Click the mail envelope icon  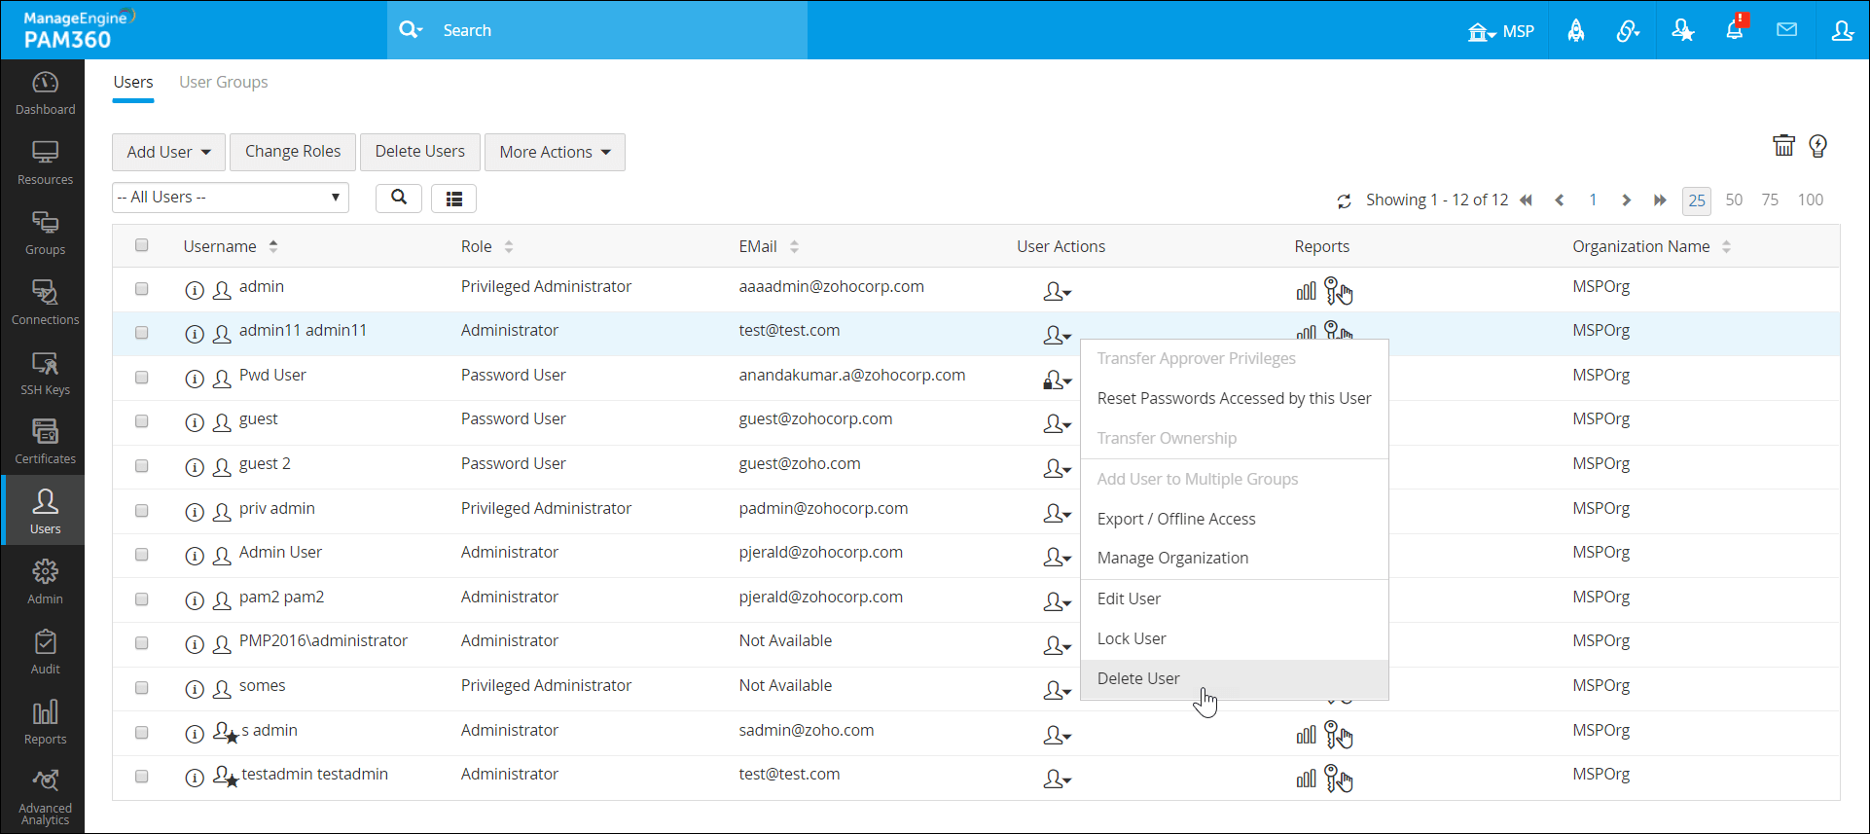pos(1786,30)
